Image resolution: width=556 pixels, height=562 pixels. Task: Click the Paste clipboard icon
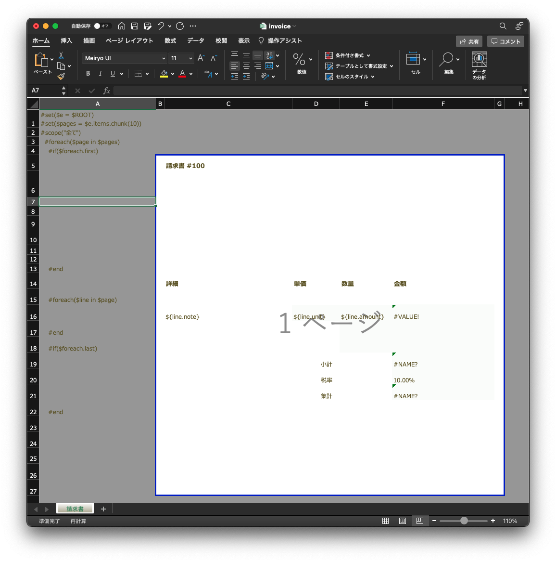(41, 60)
